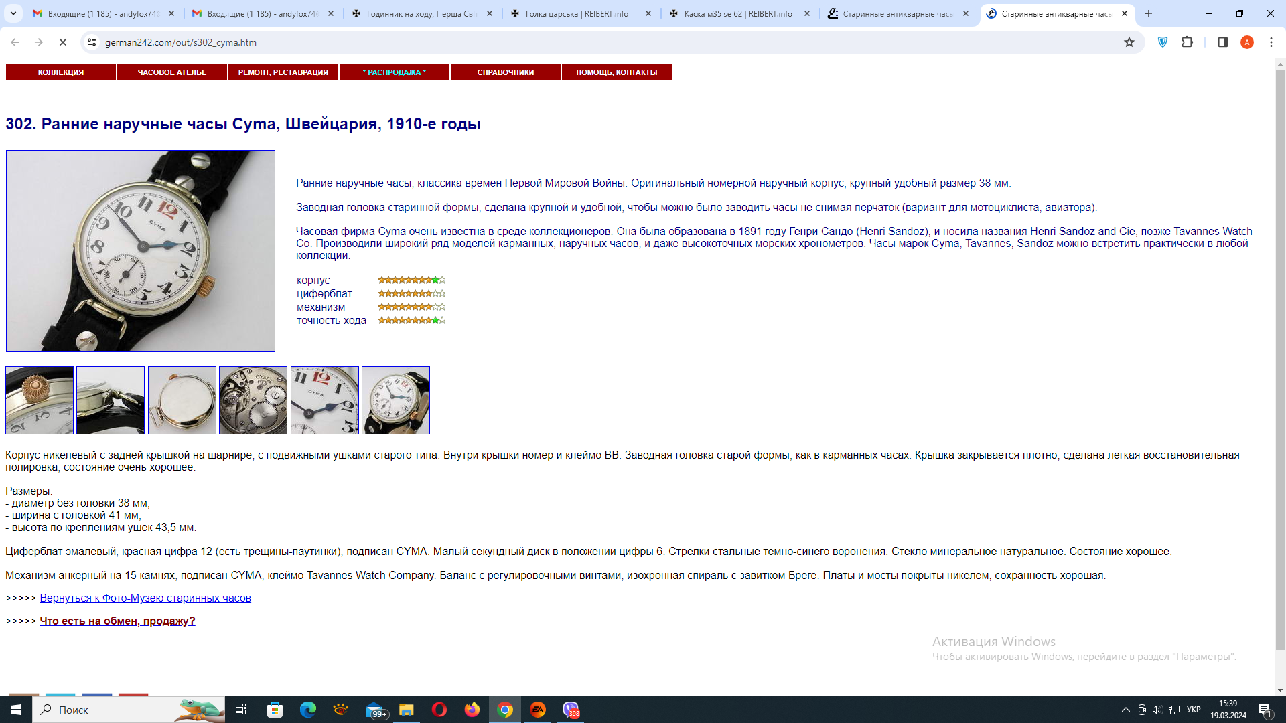Open the side-view watch thumbnail
The width and height of the screenshot is (1286, 723).
[x=111, y=400]
